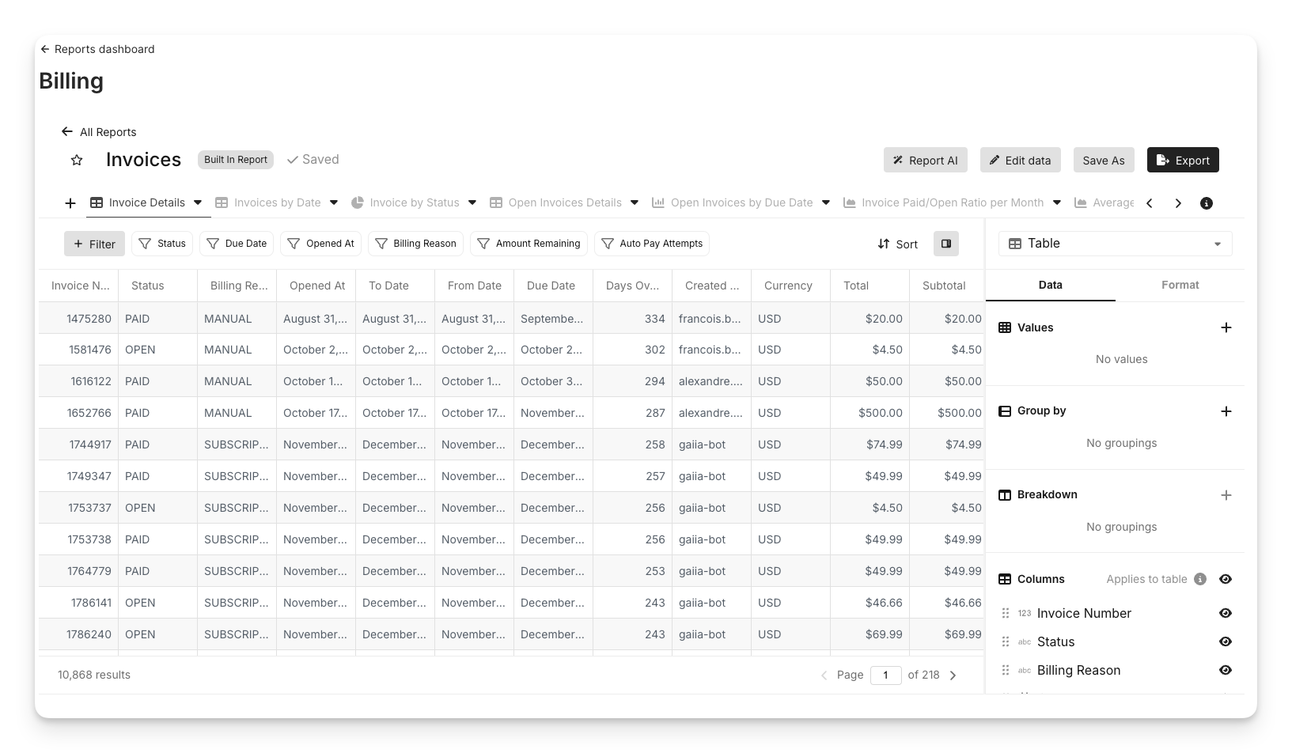1292x753 pixels.
Task: Hide the Invoice Number column
Action: pyautogui.click(x=1225, y=613)
